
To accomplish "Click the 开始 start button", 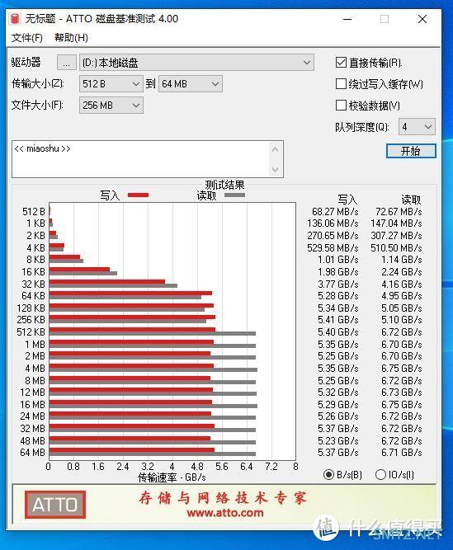I will (x=411, y=151).
